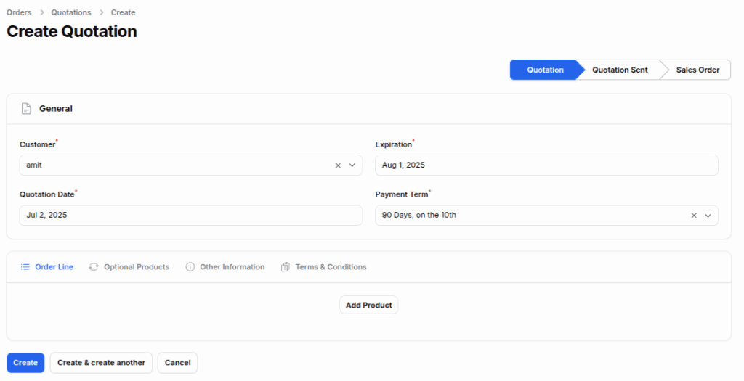Click the Expiration date field Aug 1, 2025
744x381 pixels.
[546, 165]
